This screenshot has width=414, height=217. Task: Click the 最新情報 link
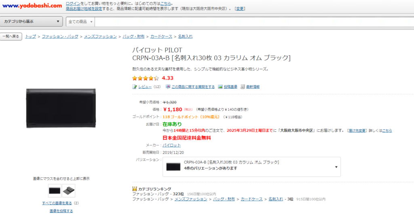(253, 86)
